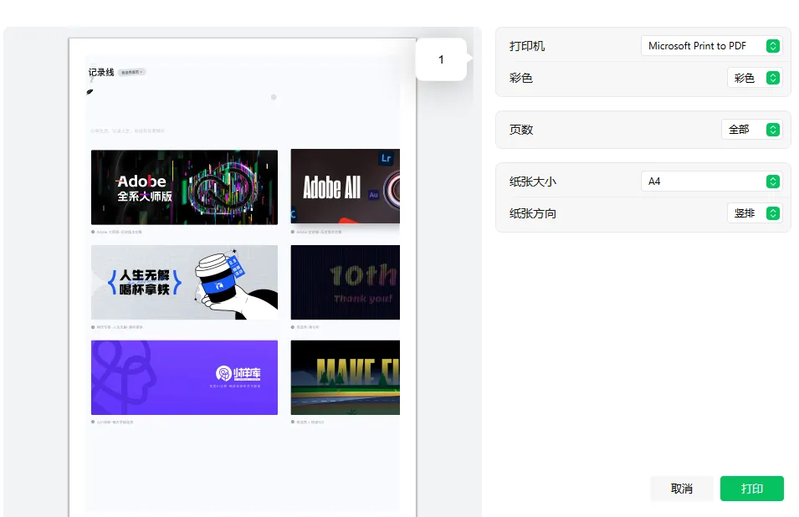
Task: Click the page number 1 indicator
Action: pos(441,59)
